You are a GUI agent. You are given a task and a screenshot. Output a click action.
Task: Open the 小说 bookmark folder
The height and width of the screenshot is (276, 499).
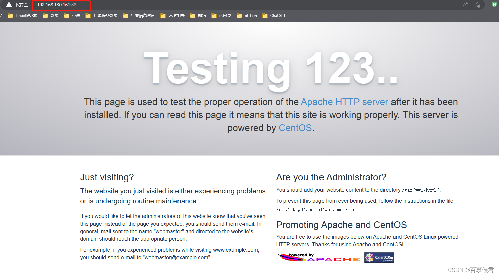pyautogui.click(x=72, y=16)
